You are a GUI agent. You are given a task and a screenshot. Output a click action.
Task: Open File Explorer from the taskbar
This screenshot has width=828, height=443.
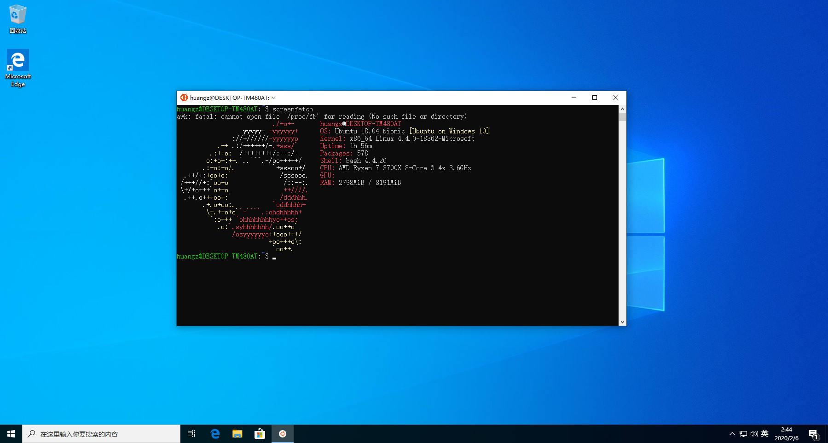point(237,433)
